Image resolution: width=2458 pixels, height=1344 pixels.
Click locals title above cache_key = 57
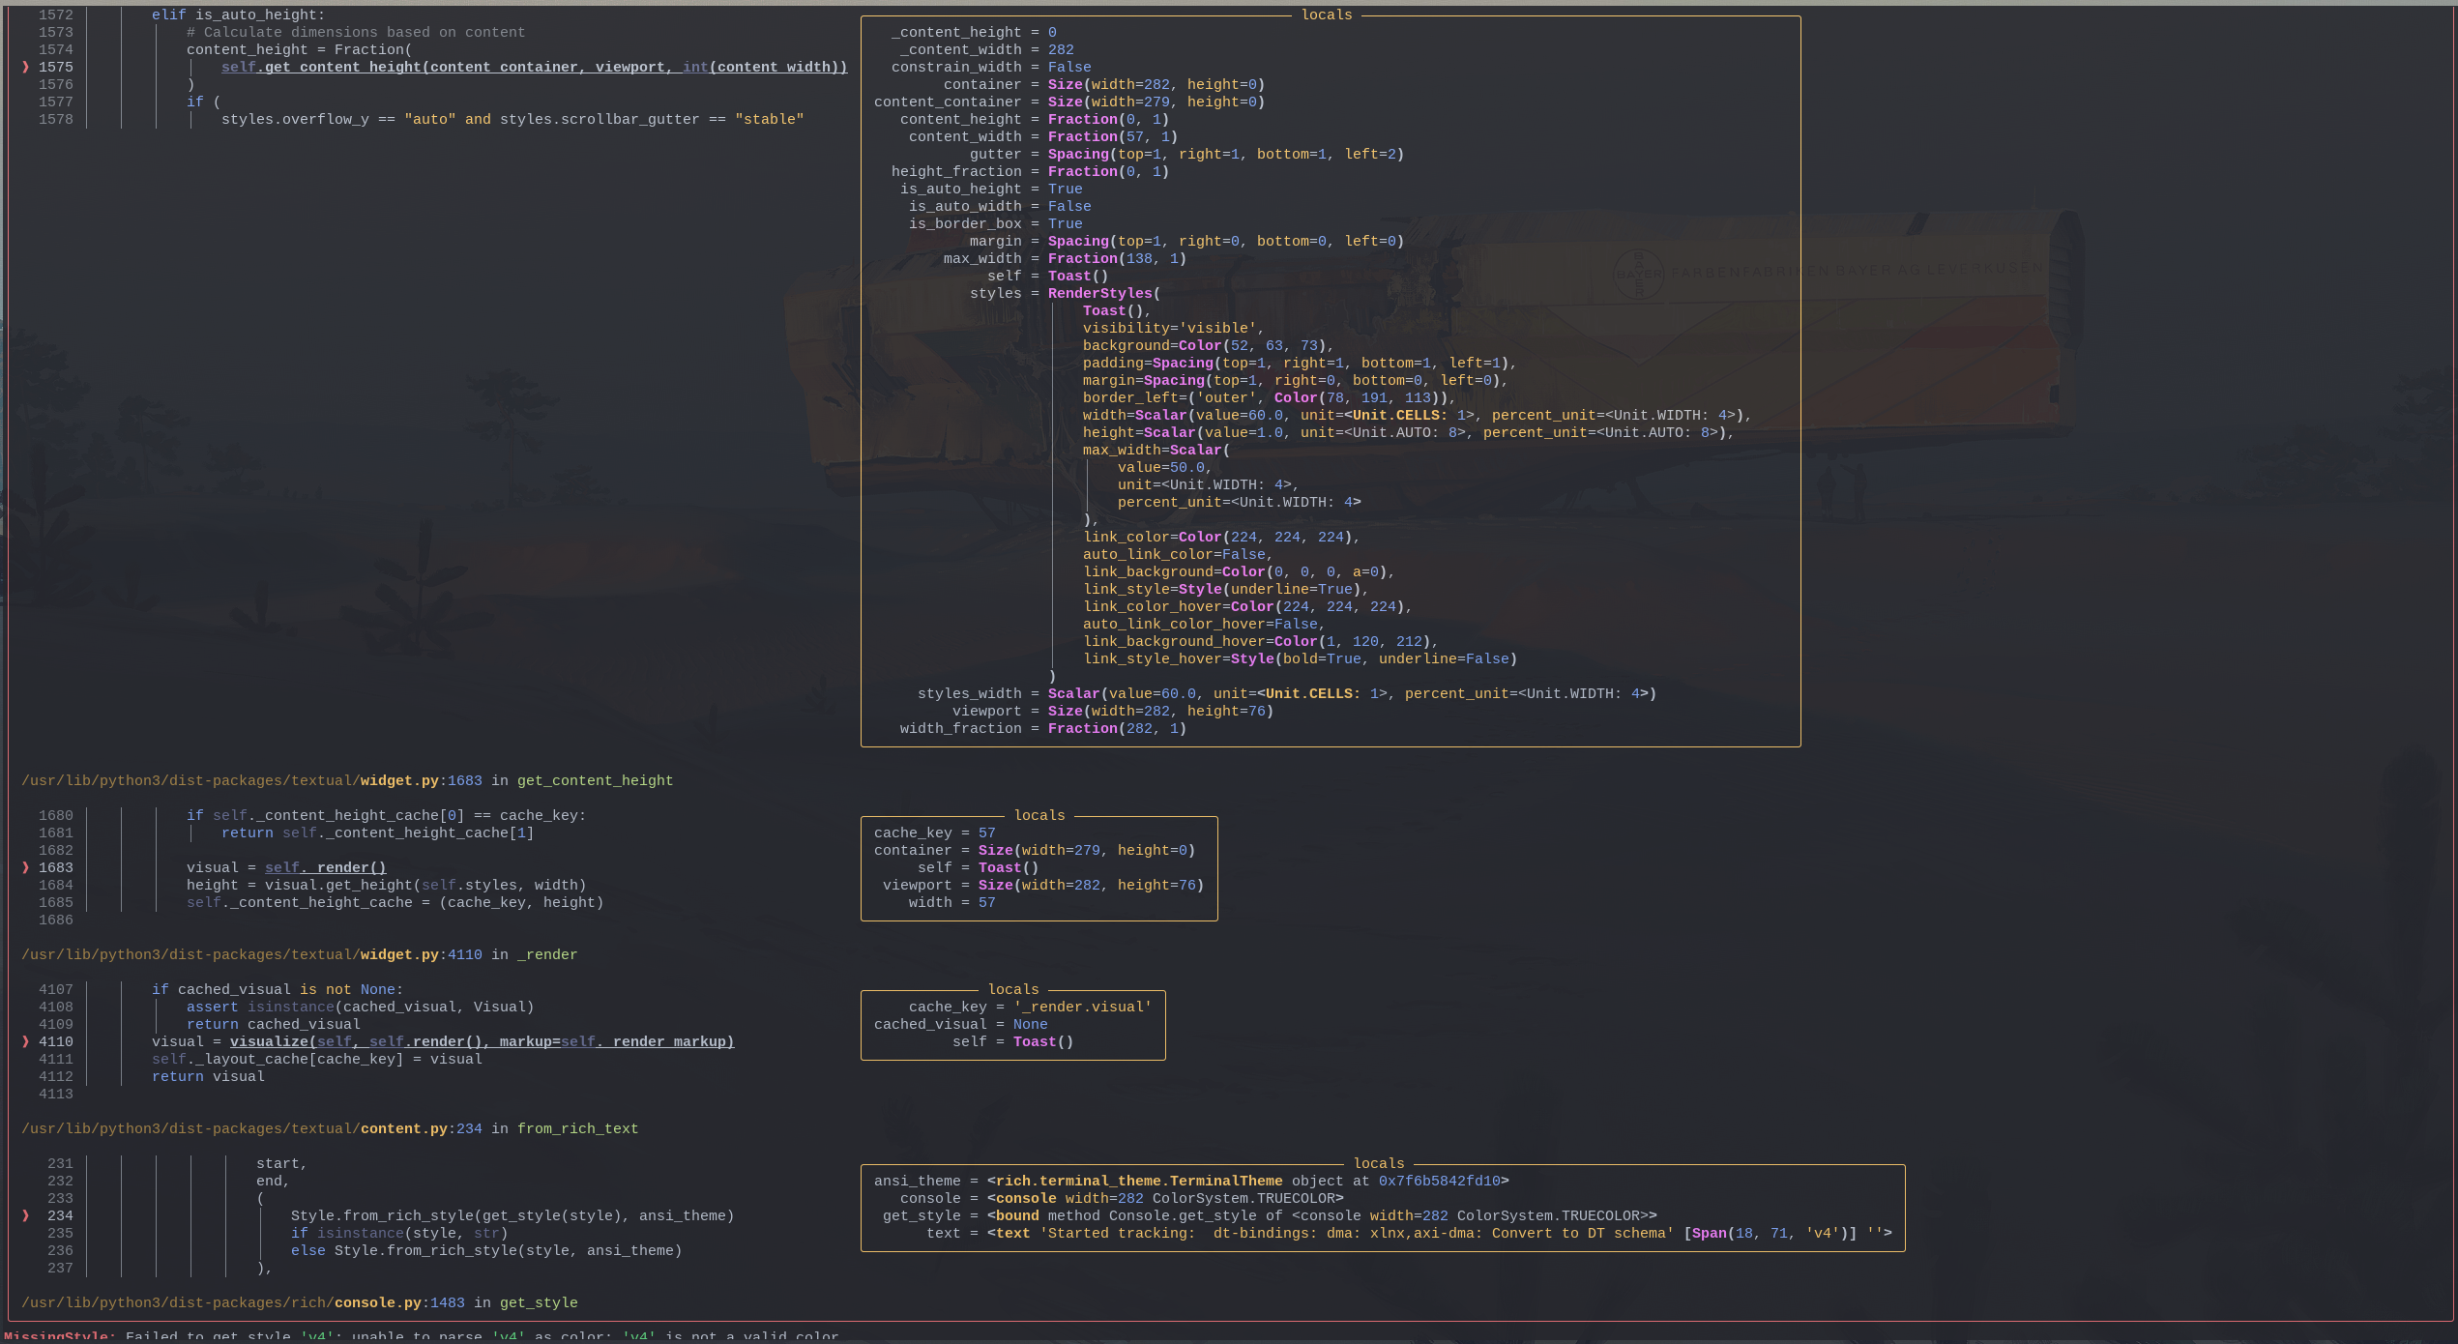coord(1039,816)
